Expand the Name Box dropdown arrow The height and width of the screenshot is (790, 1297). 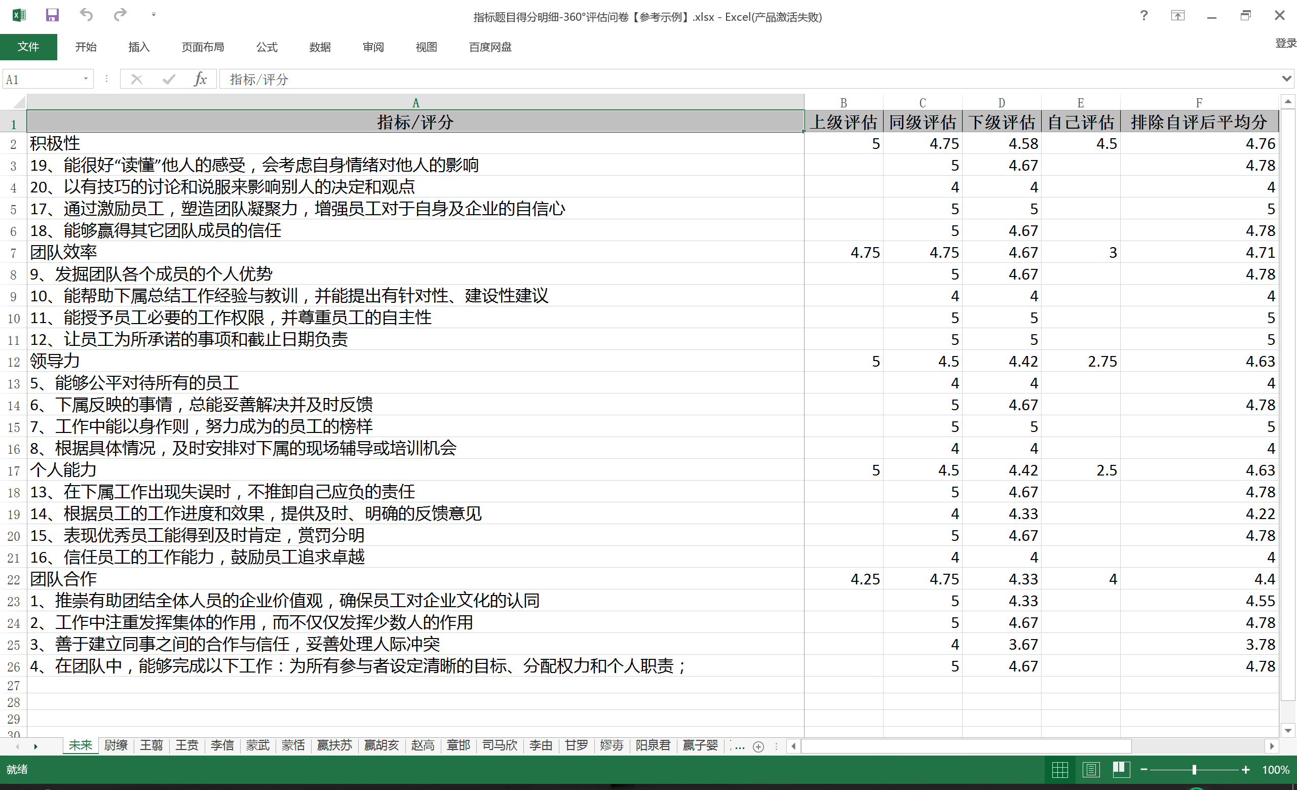click(86, 80)
